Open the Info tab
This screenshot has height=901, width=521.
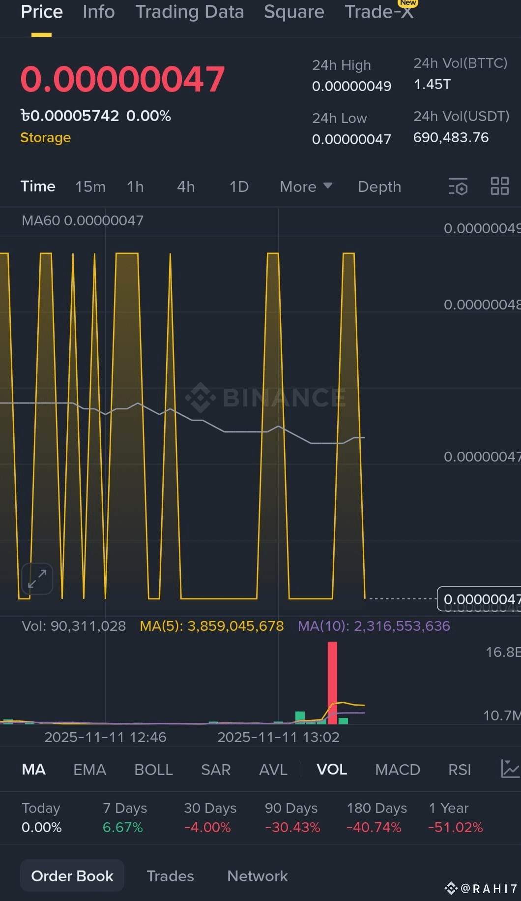tap(99, 12)
